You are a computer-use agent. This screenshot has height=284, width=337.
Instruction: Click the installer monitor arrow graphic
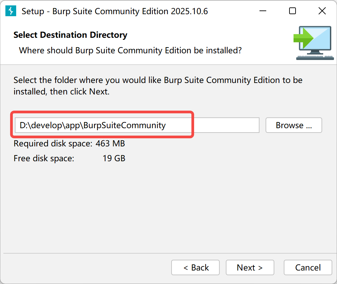click(313, 43)
